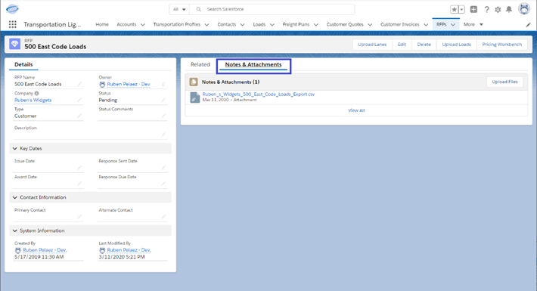The height and width of the screenshot is (291, 537).
Task: Go to the Home tab
Action: (x=102, y=24)
